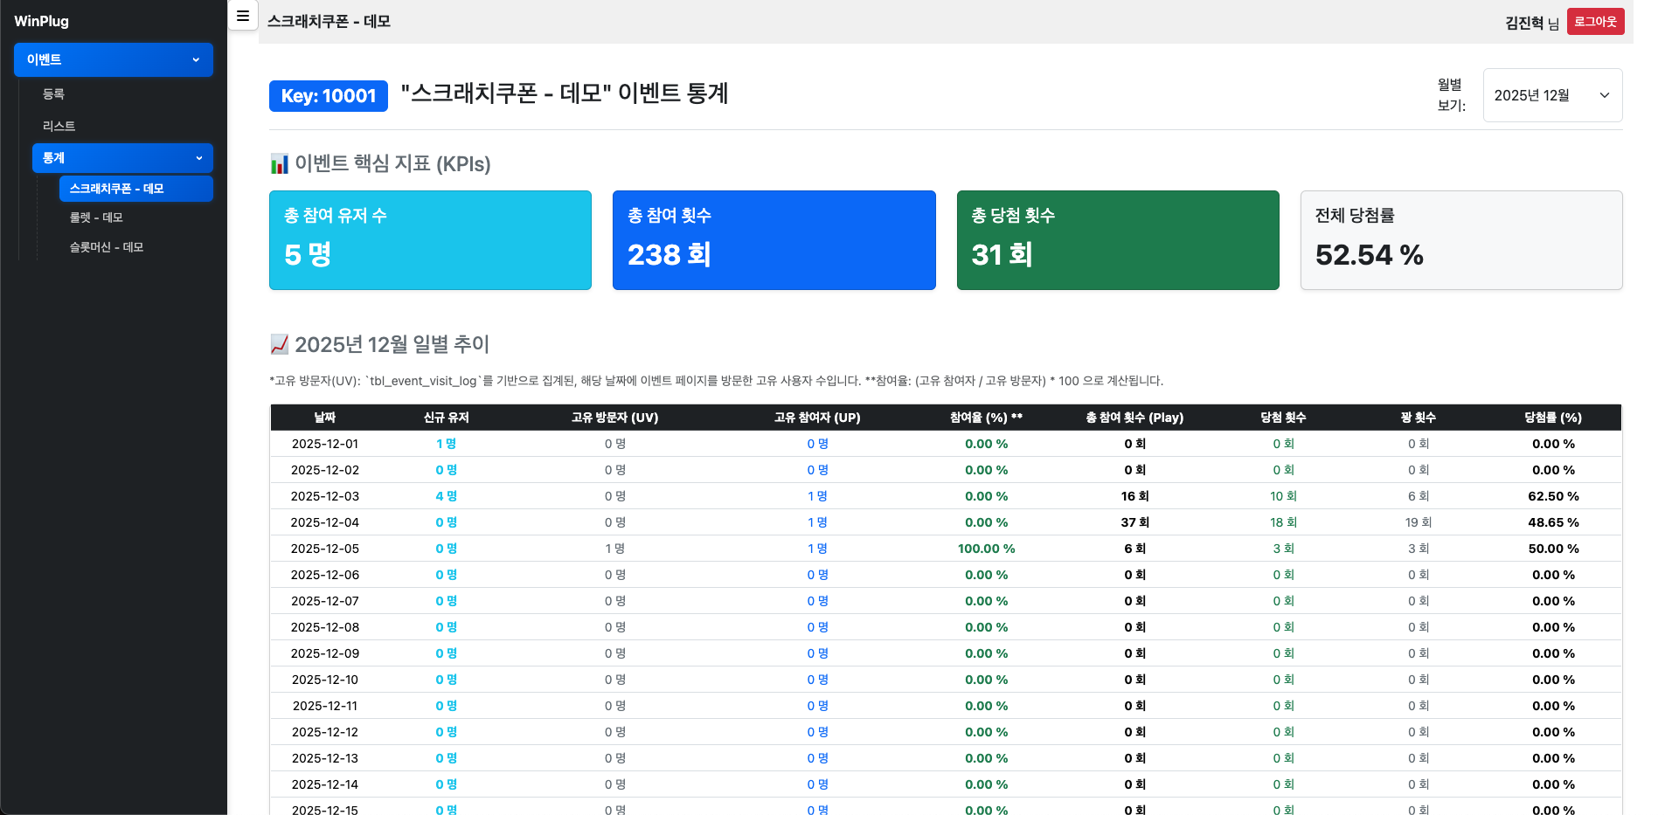Click the Key: 10001 badge
Screen dimensions: 1665x815
point(328,96)
